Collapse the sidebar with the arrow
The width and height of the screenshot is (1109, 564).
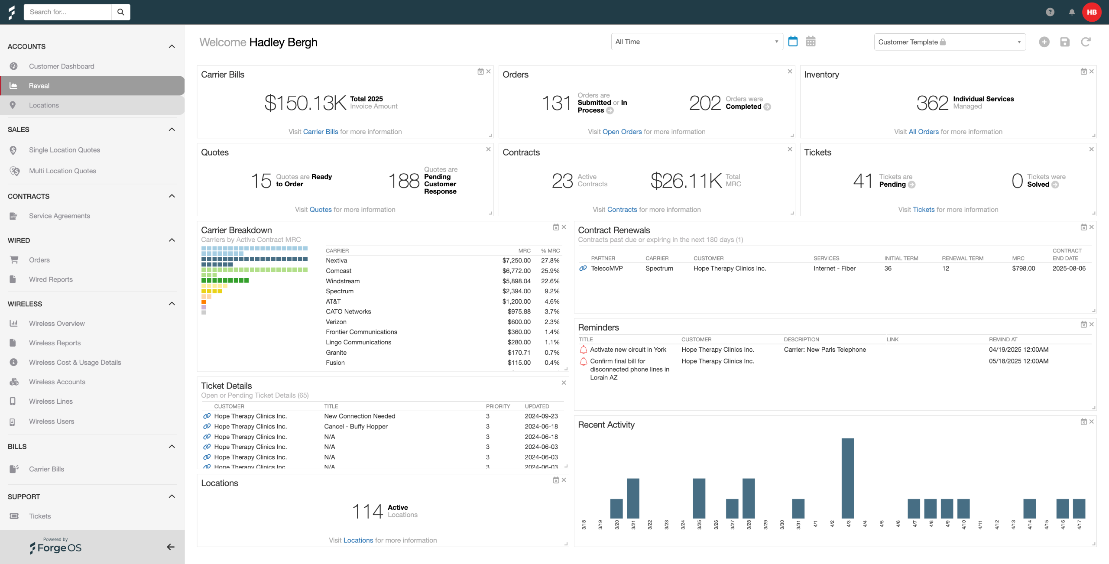(171, 547)
